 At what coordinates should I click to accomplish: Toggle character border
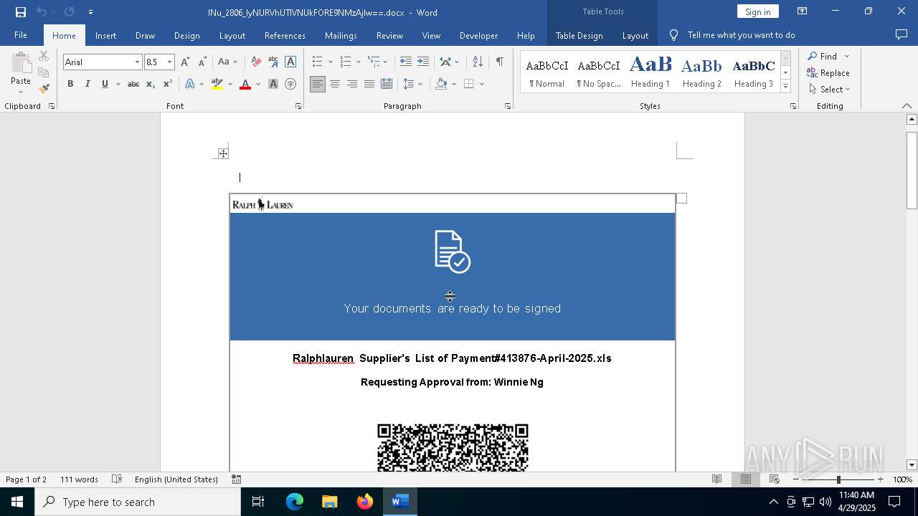pyautogui.click(x=290, y=62)
